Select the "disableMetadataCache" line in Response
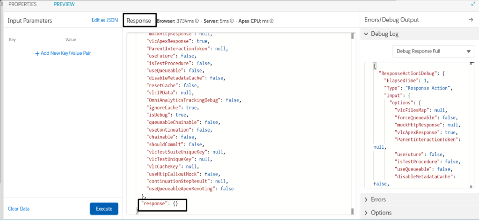Viewport: 479px width, 221px height. (x=186, y=78)
